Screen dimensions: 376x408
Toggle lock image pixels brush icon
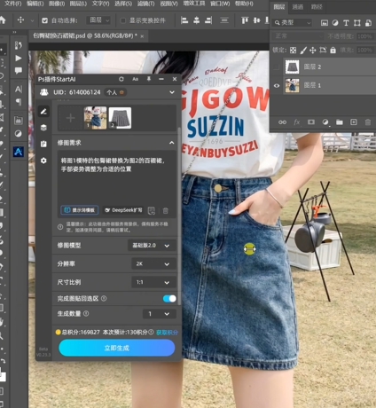303,51
